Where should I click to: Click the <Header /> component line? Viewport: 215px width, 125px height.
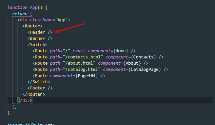[40, 32]
